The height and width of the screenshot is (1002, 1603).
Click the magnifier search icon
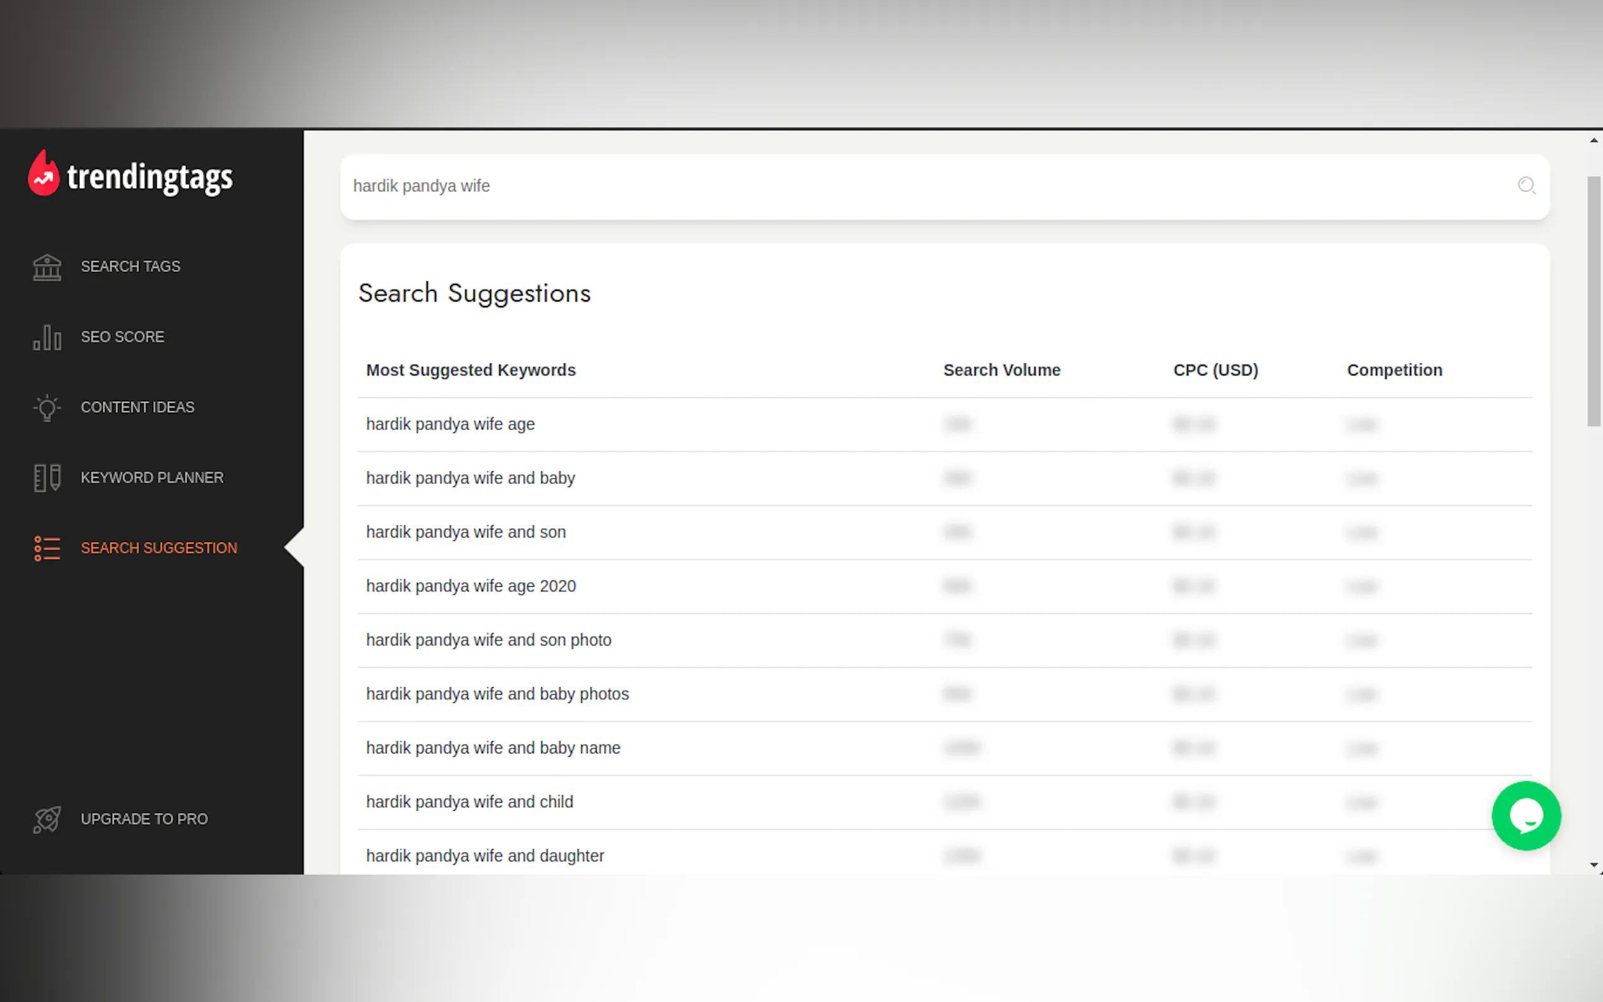coord(1526,186)
